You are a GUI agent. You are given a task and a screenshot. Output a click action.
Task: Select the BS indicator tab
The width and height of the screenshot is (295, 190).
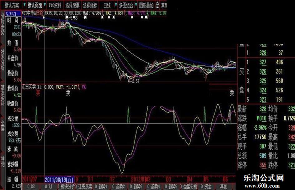(31, 187)
